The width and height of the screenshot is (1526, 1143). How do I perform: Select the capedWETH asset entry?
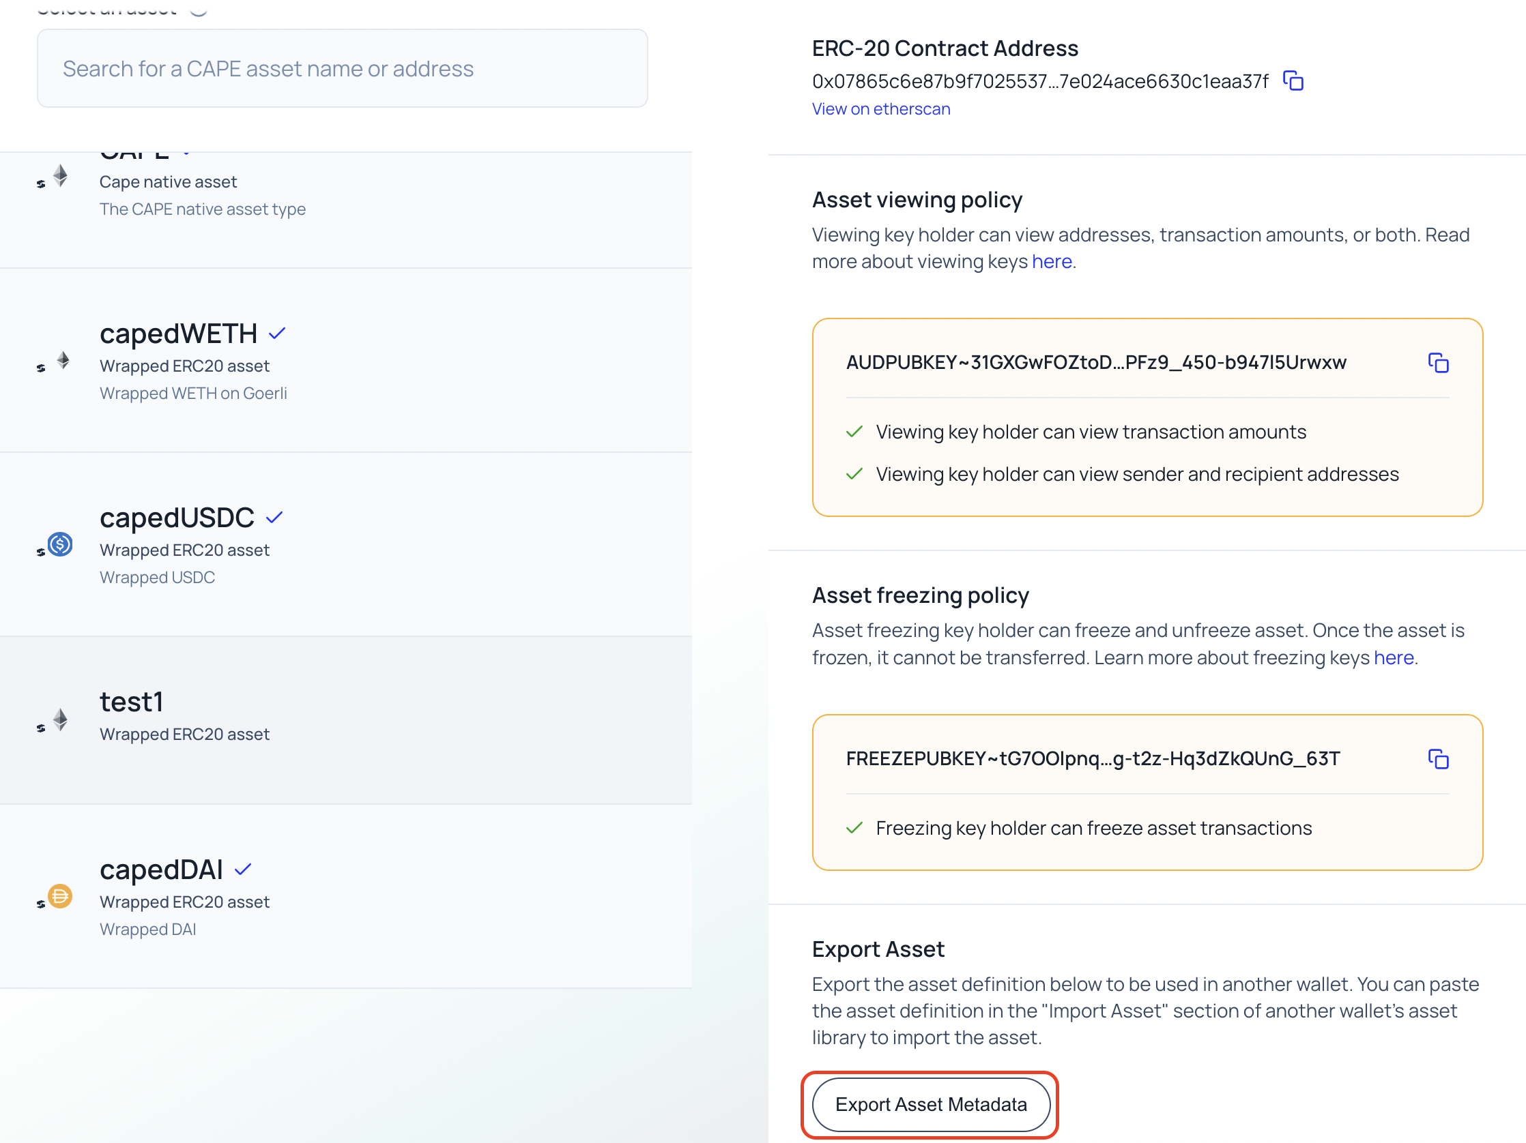tap(345, 361)
